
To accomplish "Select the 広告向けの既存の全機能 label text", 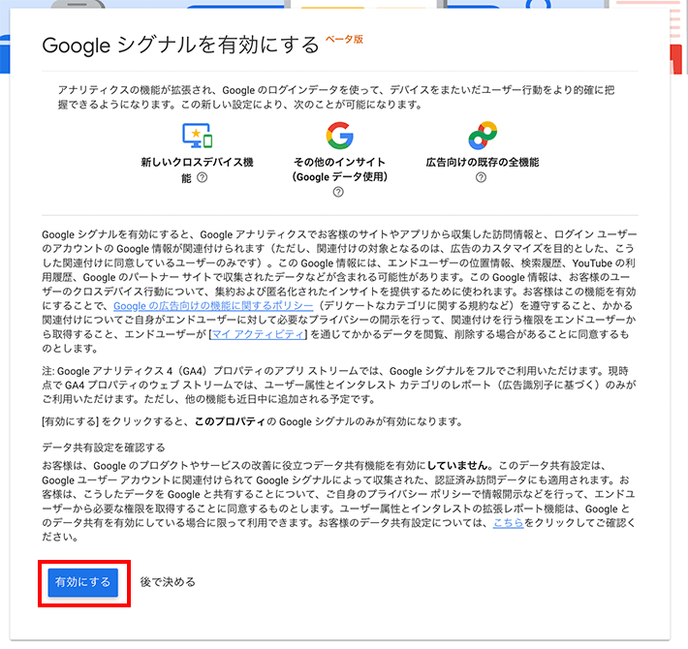I will click(483, 163).
